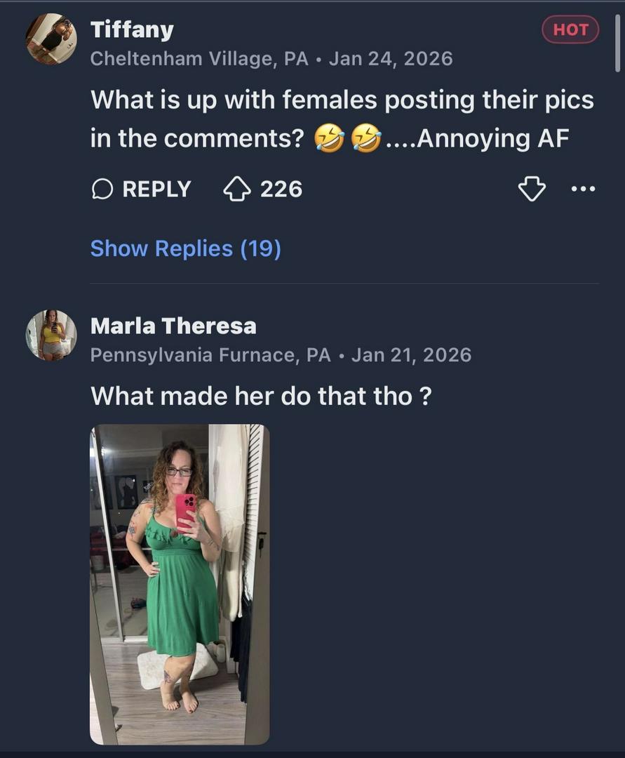Click Tiffany's comment text about females posting pics
This screenshot has width=625, height=758.
click(342, 100)
